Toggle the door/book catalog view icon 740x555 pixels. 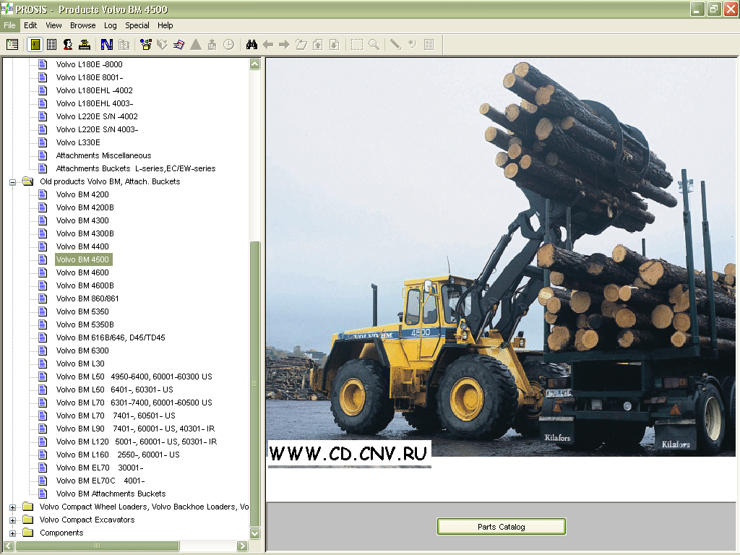point(35,45)
